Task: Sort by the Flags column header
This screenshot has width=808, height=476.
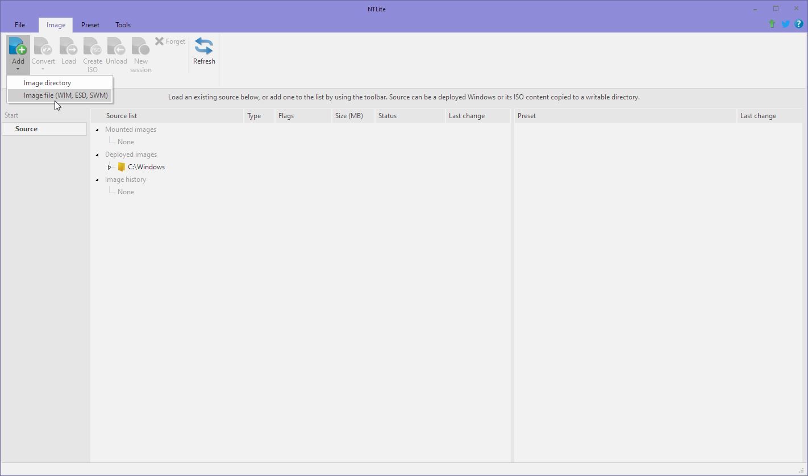Action: (303, 116)
